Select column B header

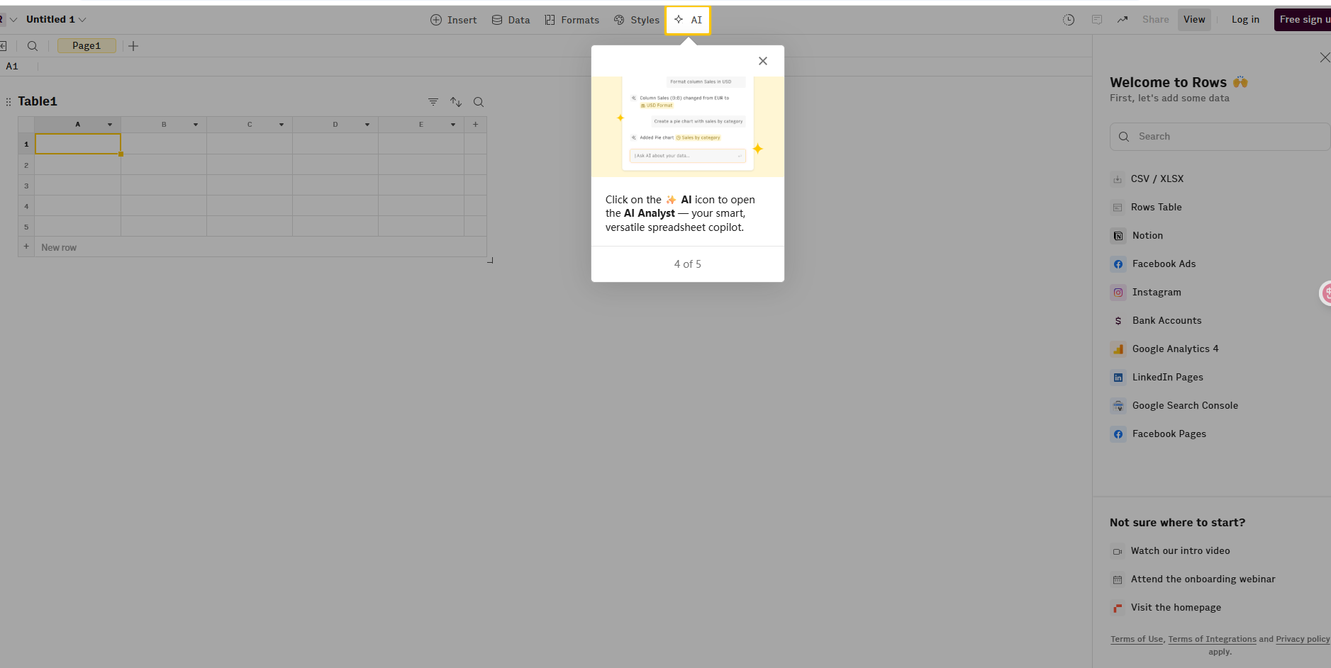coord(164,125)
